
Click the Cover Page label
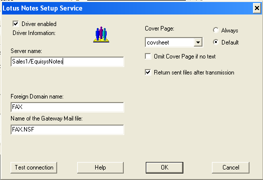click(159, 28)
